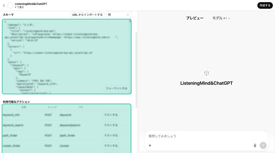Screen dimensions: 275x153
Task: Activate the microphone voice input icon
Action: point(255,145)
